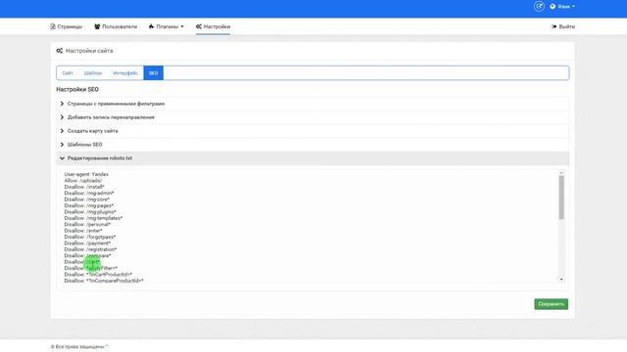Click the 'Disallow: /mg-pages*' line
Viewport: 627px width, 352px height.
[89, 206]
